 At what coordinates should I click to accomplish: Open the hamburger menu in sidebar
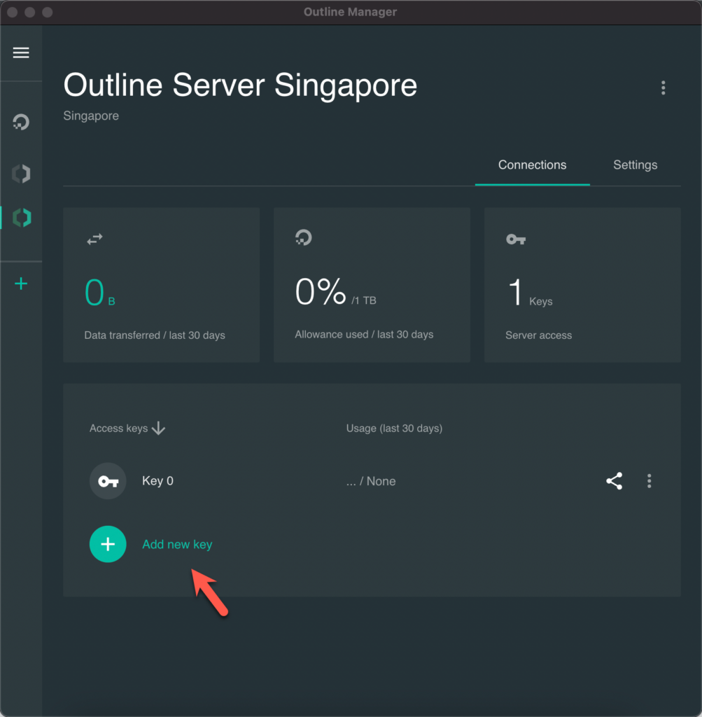tap(21, 53)
